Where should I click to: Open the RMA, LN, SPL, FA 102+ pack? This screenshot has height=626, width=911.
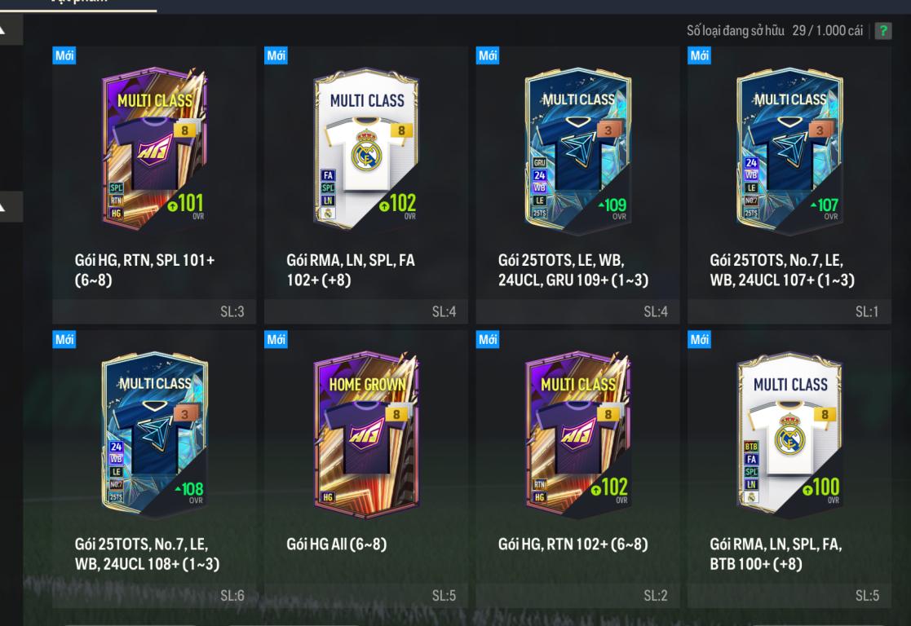(x=366, y=185)
